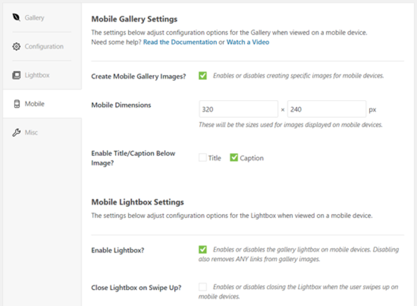Click the Gallery leaf icon
Screen dimensions: 417x306
click(16, 18)
